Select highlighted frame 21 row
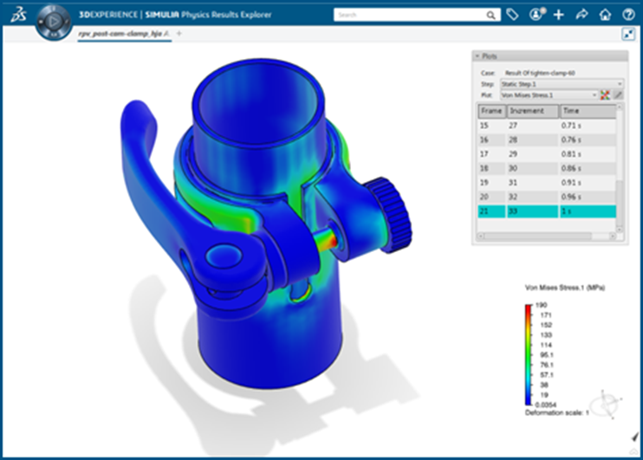Screen dimensions: 643x460 click(x=547, y=211)
